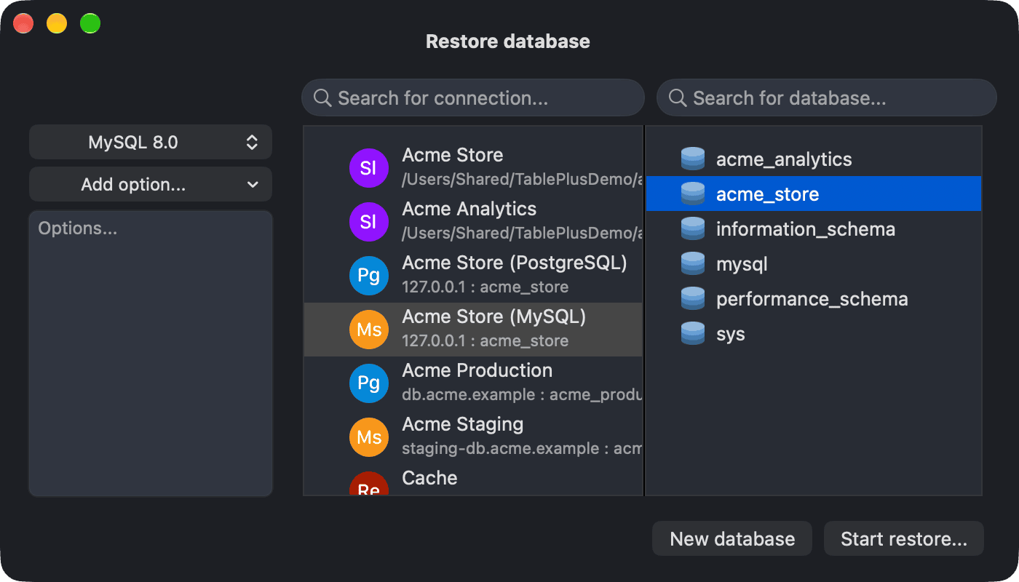Click the orange Ms icon for Acme Store (MySQL)
The image size is (1019, 582).
point(368,330)
